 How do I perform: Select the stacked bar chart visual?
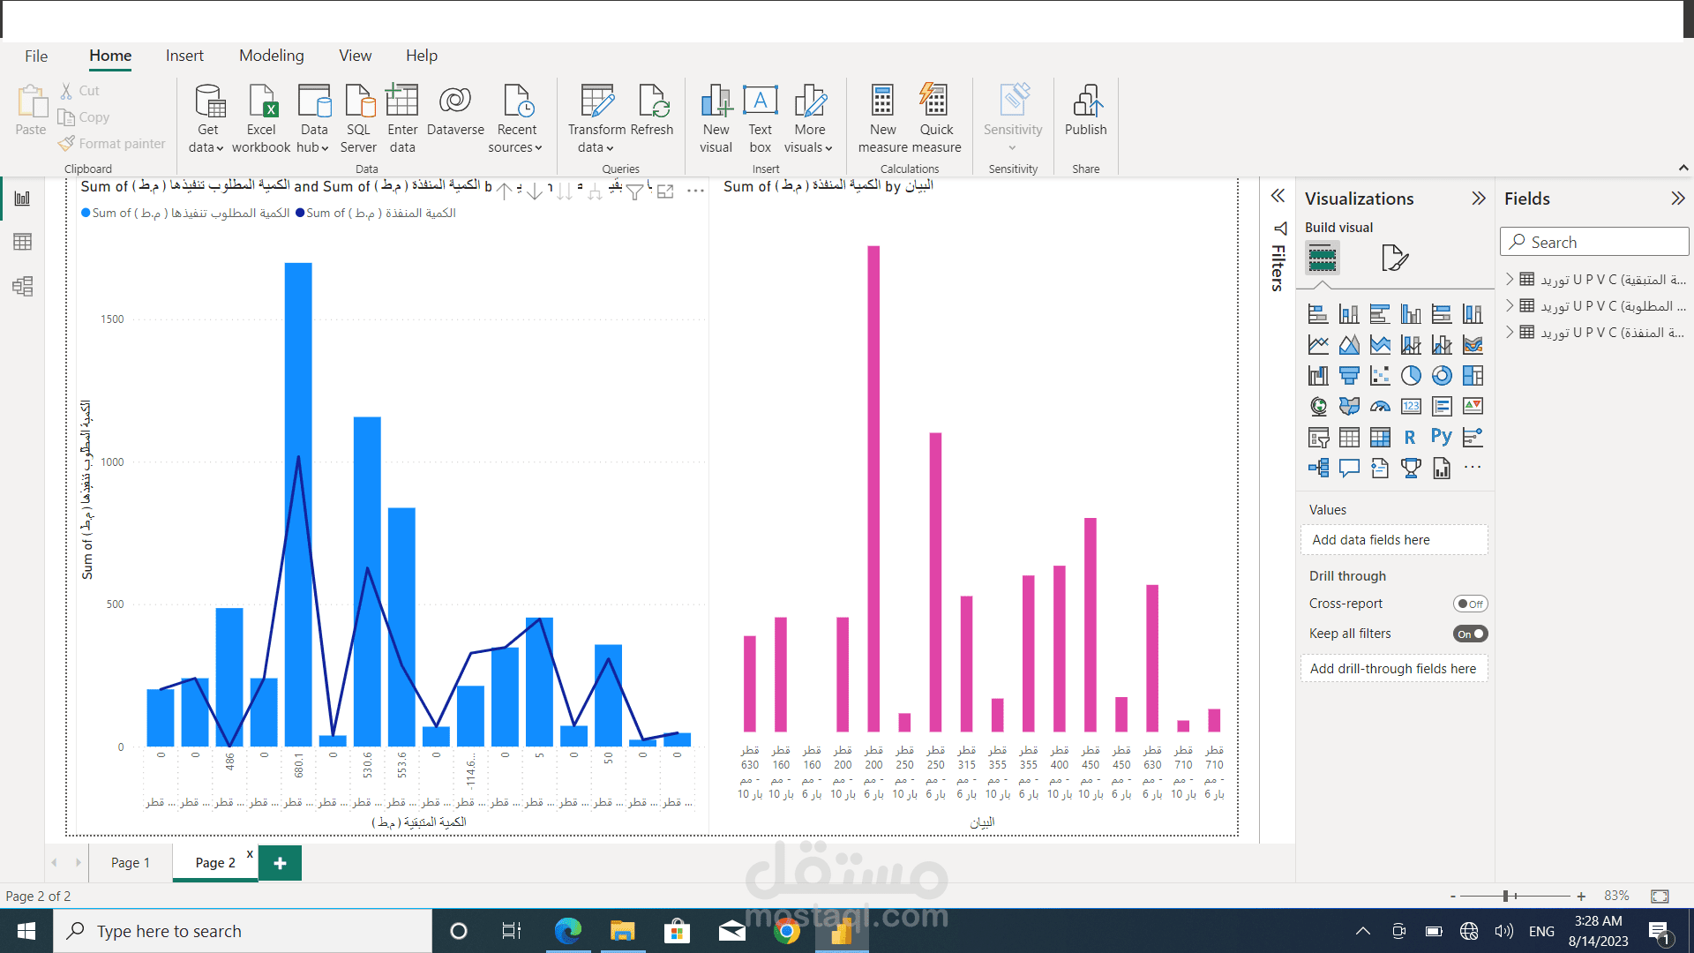1318,314
